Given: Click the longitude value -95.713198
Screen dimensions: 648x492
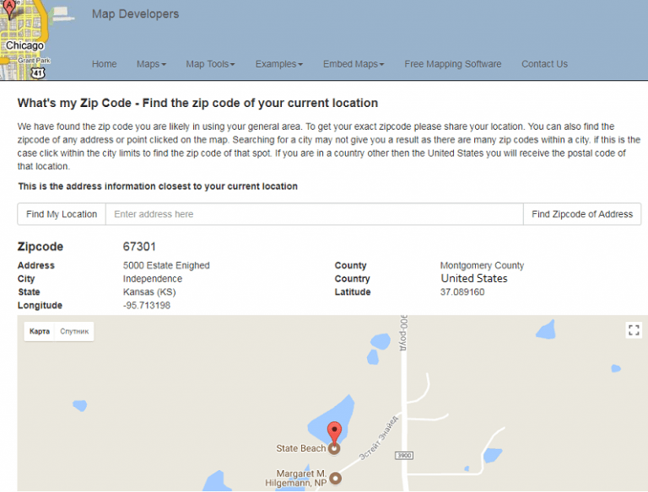Looking at the screenshot, I should pos(146,306).
